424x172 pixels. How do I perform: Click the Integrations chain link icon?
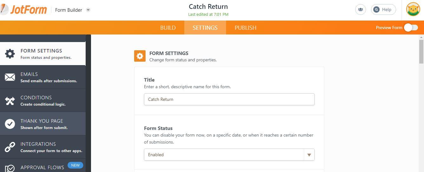pos(10,147)
